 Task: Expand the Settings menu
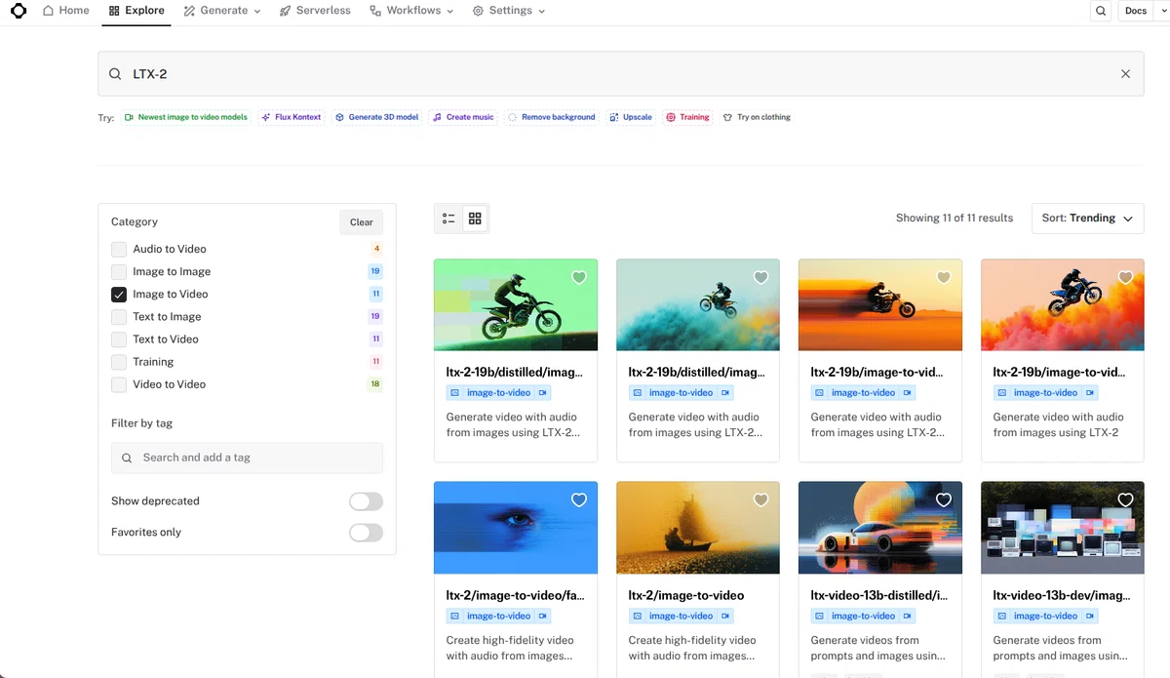point(509,11)
